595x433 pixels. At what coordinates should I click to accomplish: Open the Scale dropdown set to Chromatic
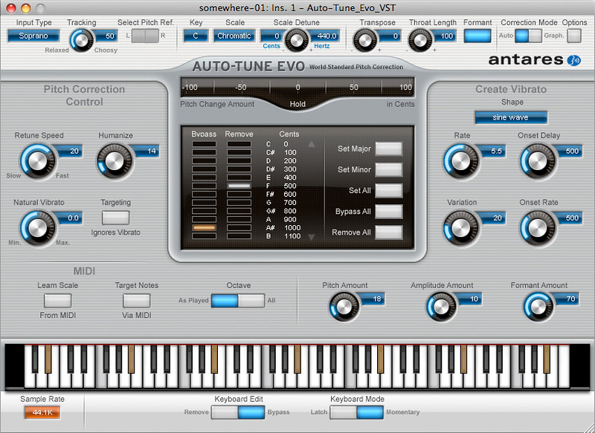[234, 35]
